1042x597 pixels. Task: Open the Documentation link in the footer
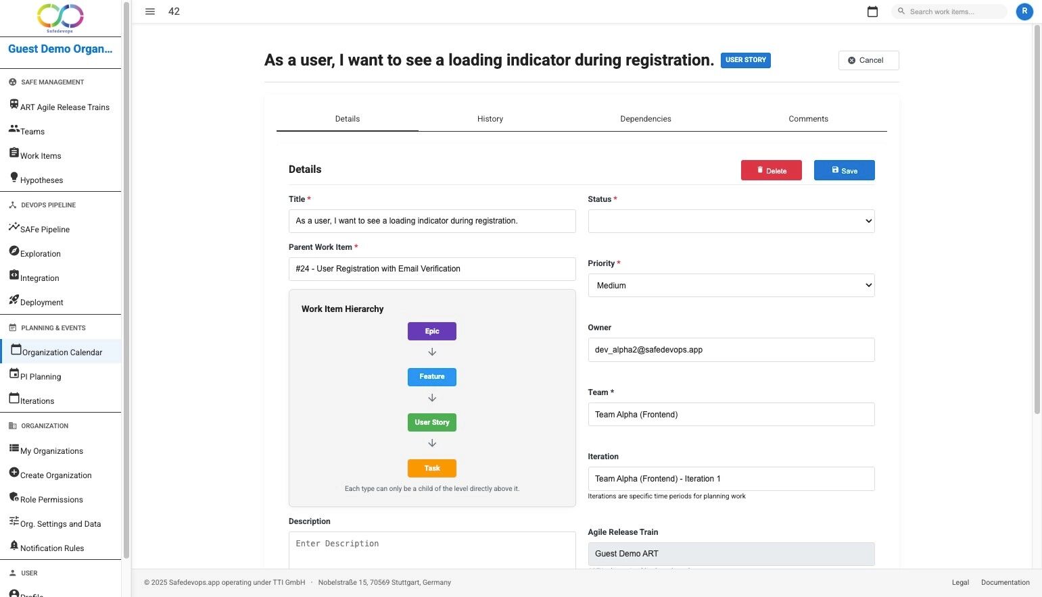click(x=1005, y=582)
